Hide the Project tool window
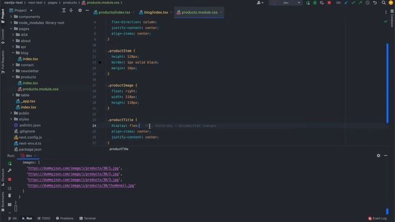 87,10
